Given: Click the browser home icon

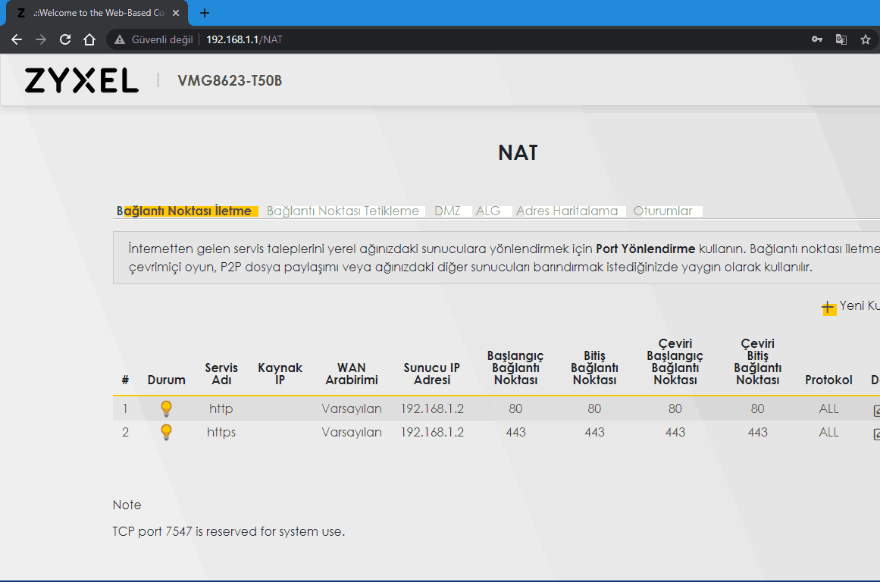Looking at the screenshot, I should click(x=89, y=39).
